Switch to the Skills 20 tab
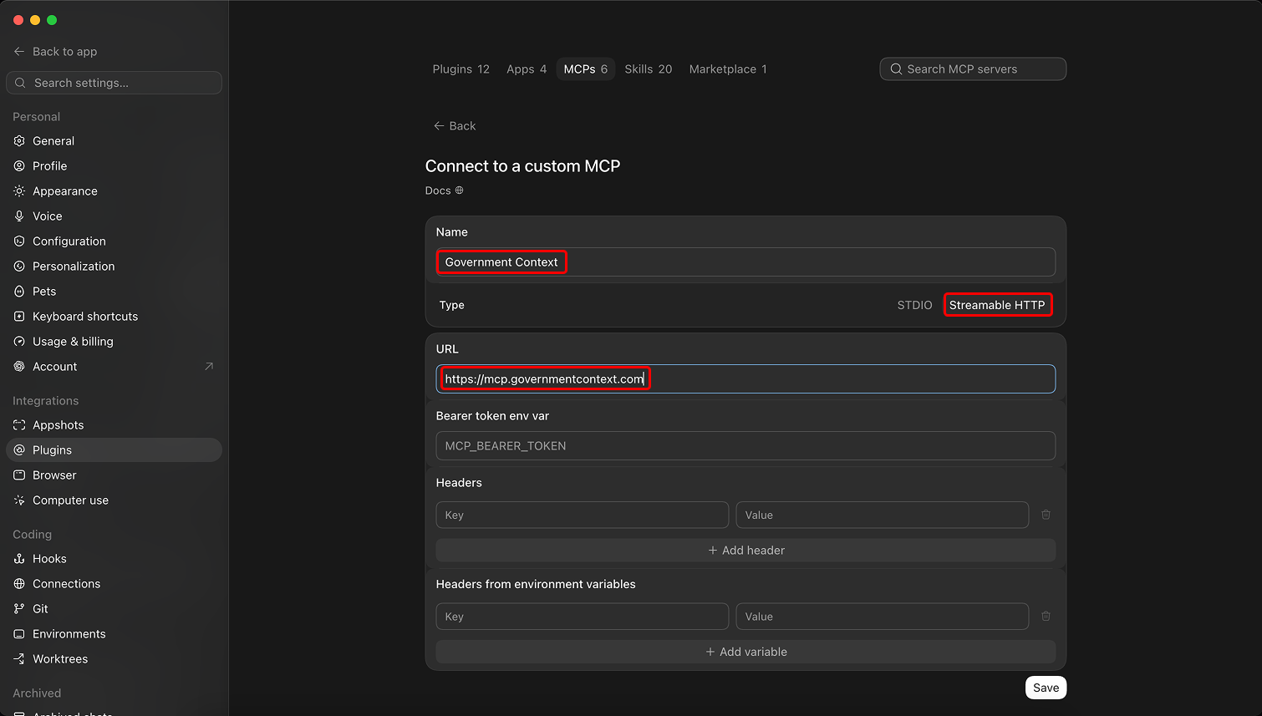The image size is (1262, 716). pyautogui.click(x=649, y=69)
